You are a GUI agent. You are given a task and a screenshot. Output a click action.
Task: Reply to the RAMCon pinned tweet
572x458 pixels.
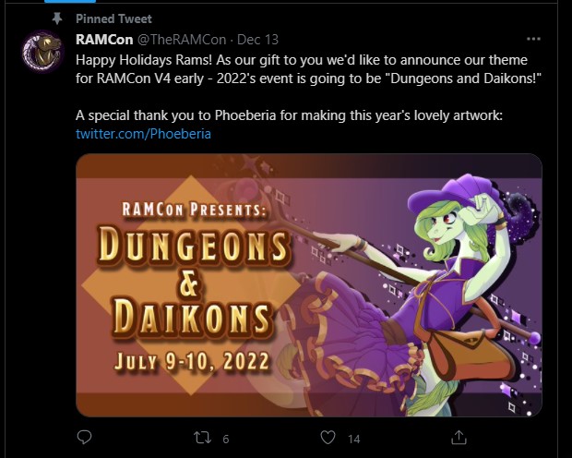coord(84,437)
